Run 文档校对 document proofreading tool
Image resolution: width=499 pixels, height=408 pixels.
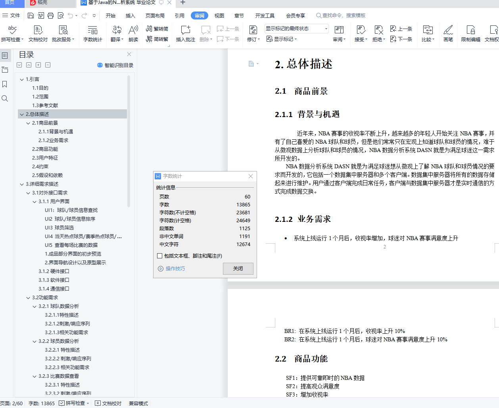click(38, 34)
